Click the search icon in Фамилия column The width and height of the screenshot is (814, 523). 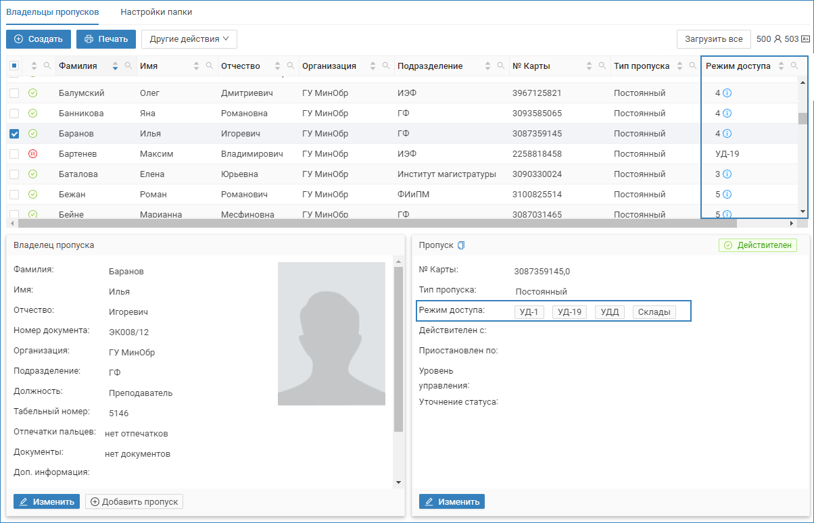click(128, 66)
